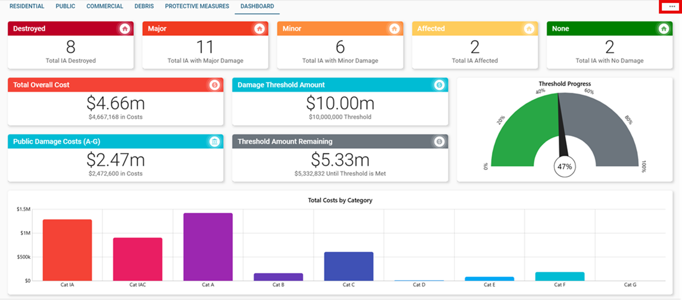Click the home icon on the Minor card
682x301 pixels.
tap(394, 28)
